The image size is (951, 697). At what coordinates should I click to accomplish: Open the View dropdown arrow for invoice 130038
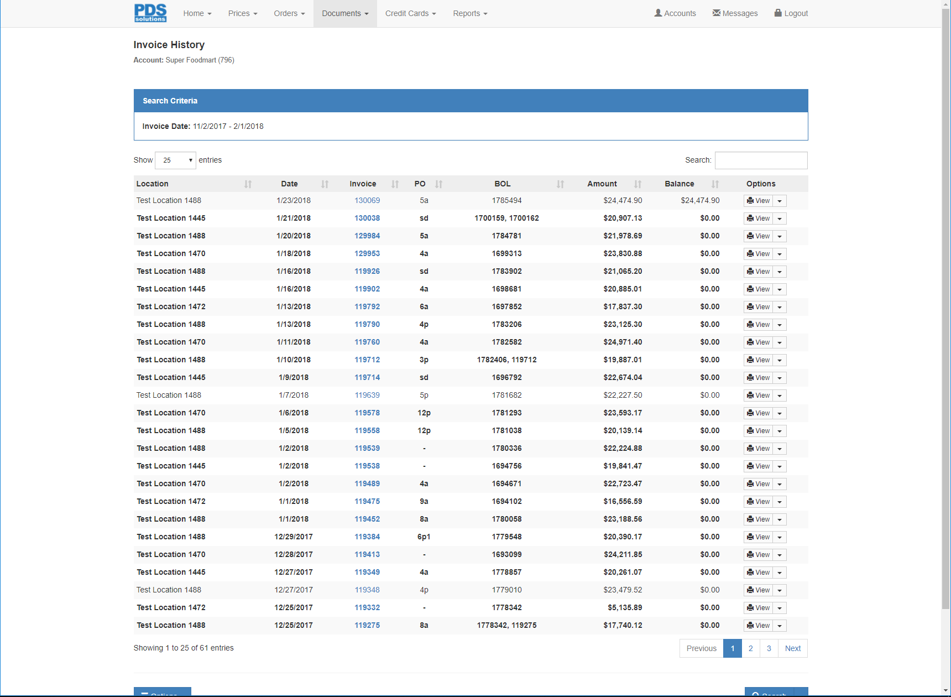click(x=780, y=218)
